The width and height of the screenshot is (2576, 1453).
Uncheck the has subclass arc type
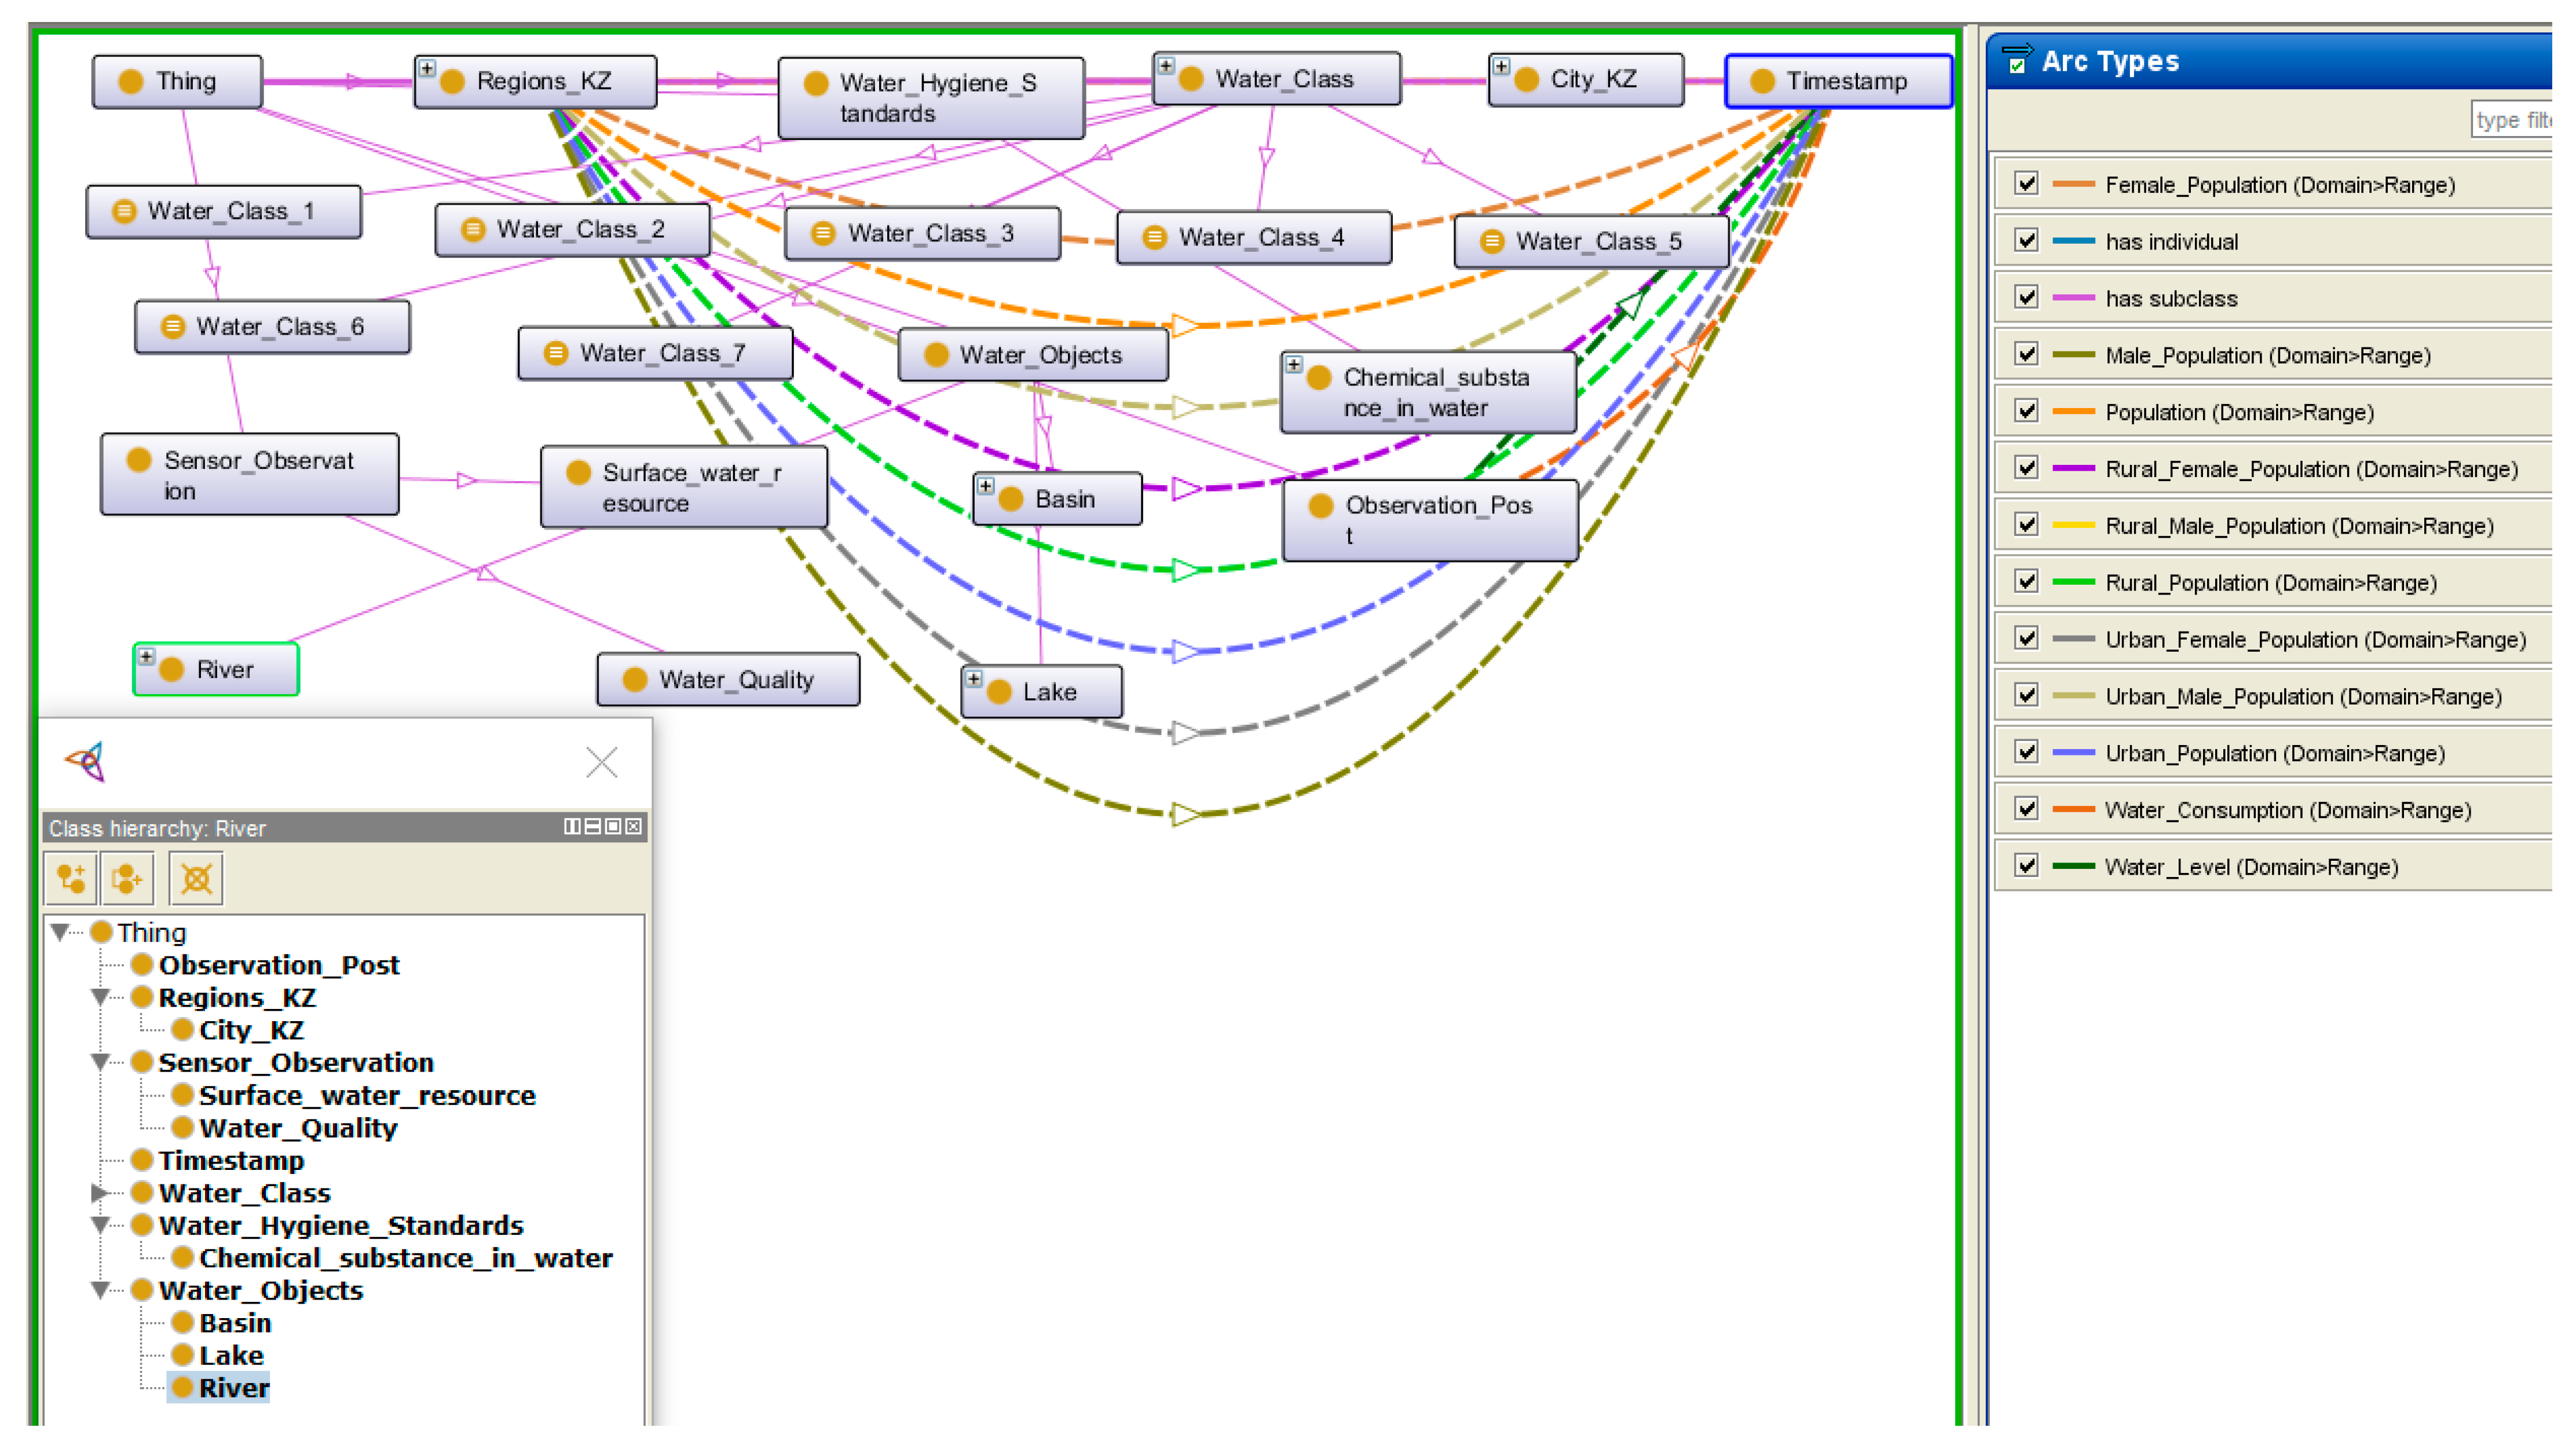point(2026,297)
